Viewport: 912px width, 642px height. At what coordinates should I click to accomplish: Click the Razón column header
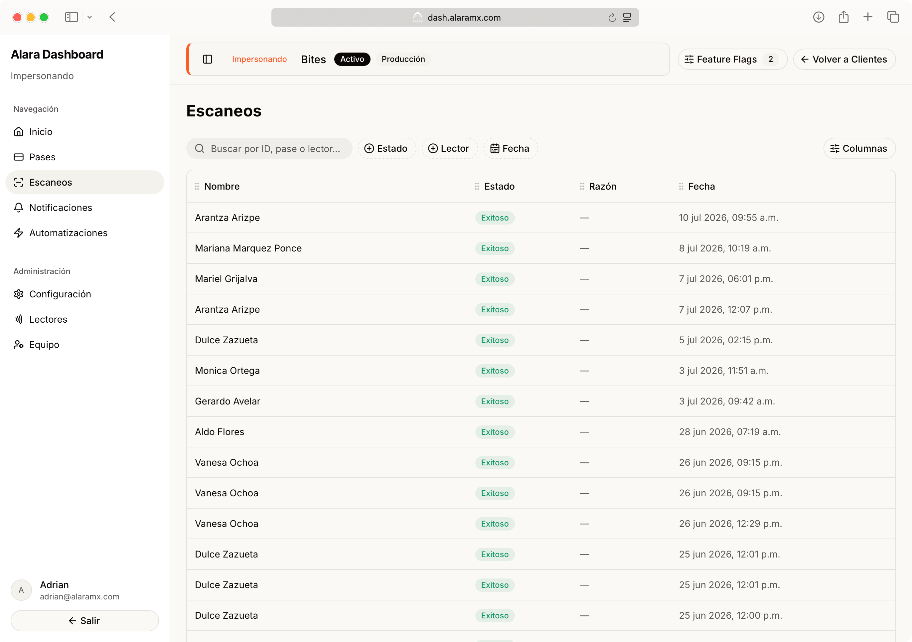603,186
